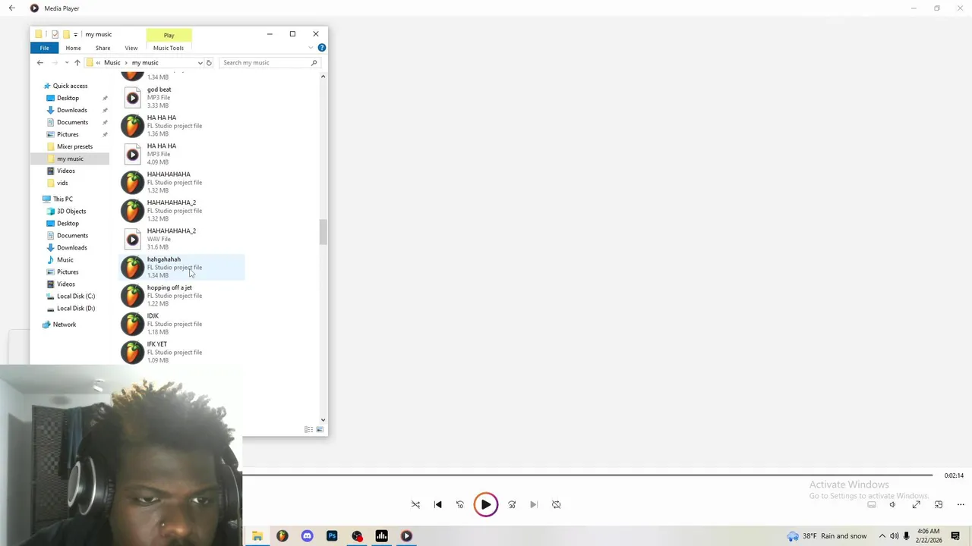Select vids folder in navigation pane
The image size is (972, 546).
[62, 183]
